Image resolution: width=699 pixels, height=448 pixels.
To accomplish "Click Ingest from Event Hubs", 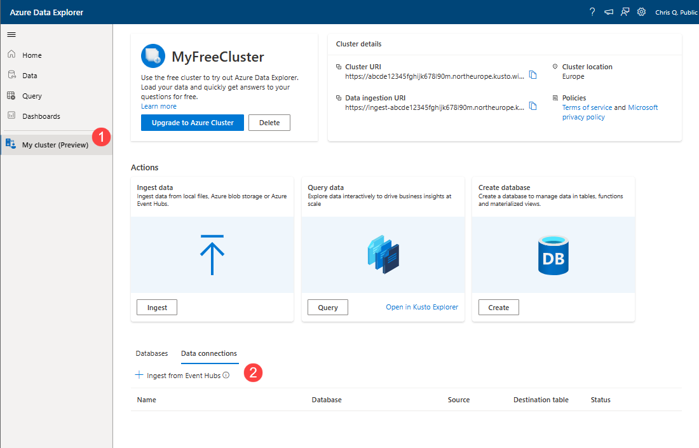I will pos(183,376).
